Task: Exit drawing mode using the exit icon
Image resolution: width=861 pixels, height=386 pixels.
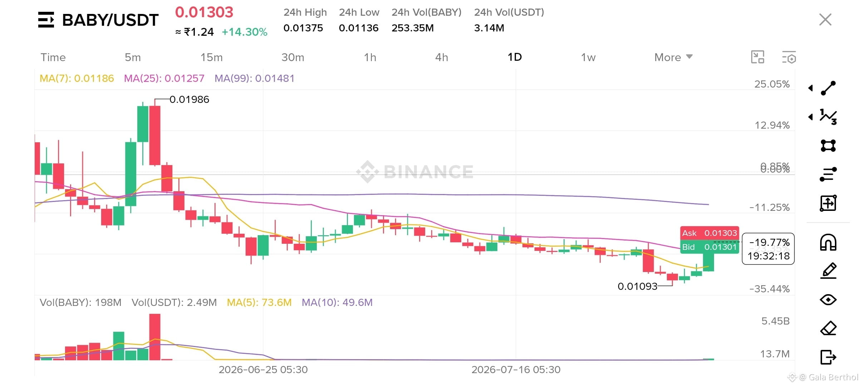Action: (828, 357)
